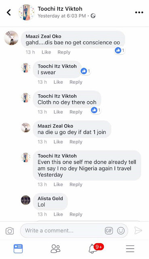The width and height of the screenshot is (149, 259).
Task: Open Alista Gold's profile name
Action: pyautogui.click(x=50, y=198)
